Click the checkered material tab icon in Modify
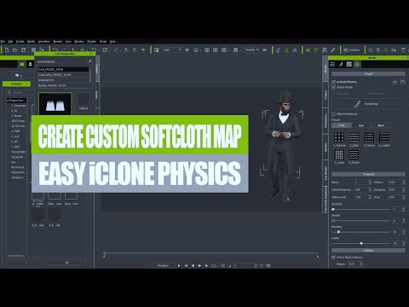409x307 pixels. click(x=349, y=64)
